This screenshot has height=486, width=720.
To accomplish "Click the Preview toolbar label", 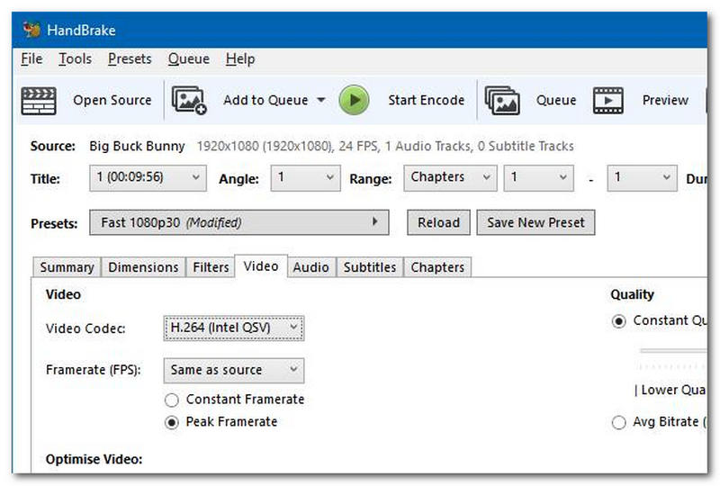I will [665, 100].
